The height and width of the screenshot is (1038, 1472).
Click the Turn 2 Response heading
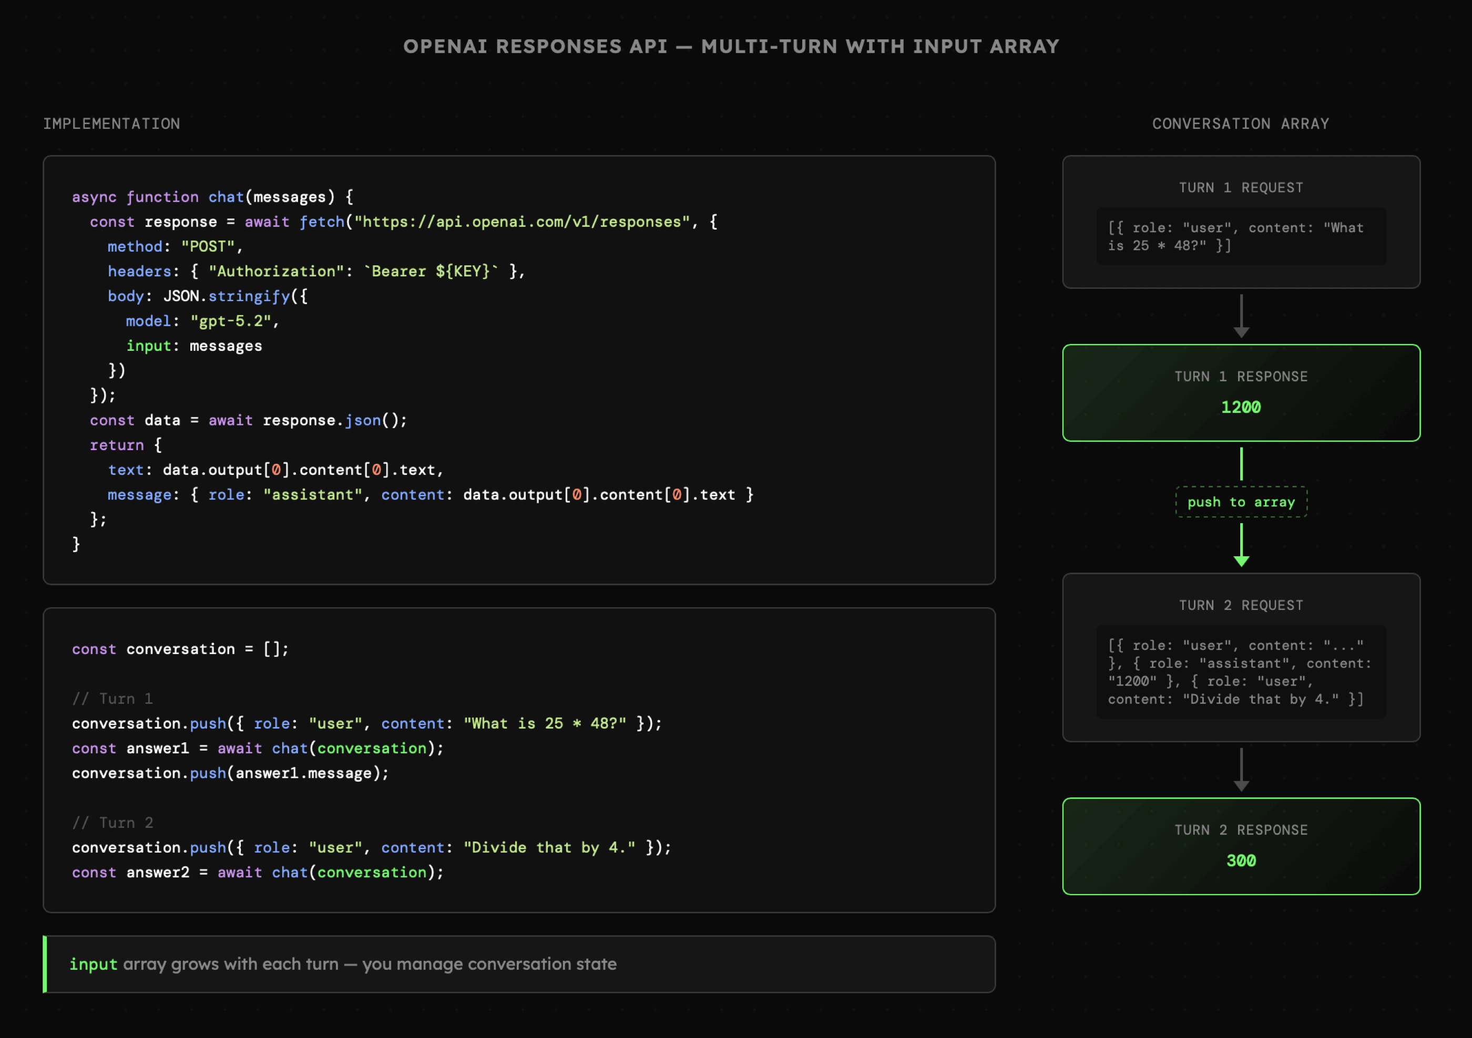click(1241, 830)
